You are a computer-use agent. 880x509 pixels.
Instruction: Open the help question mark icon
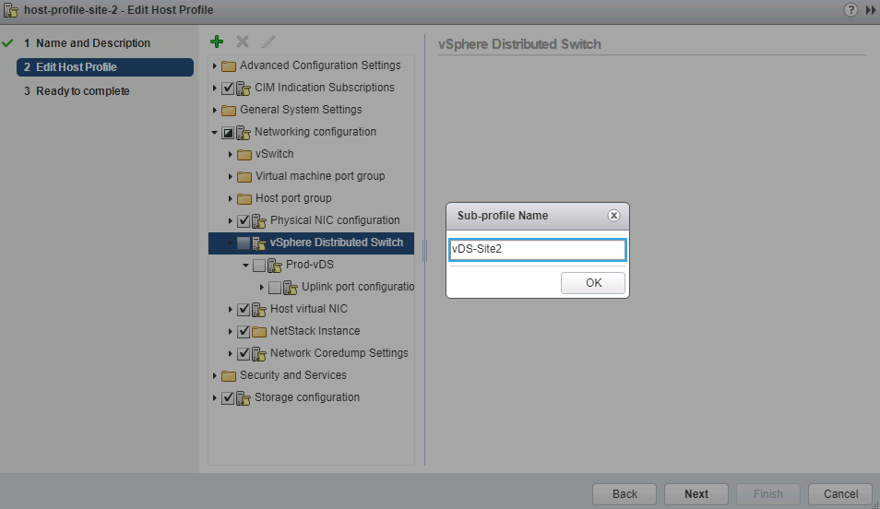pos(850,10)
